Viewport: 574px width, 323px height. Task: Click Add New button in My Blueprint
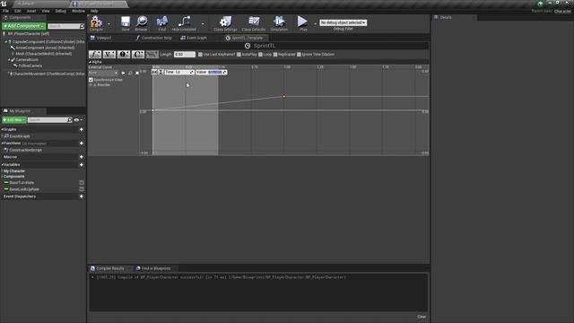14,119
